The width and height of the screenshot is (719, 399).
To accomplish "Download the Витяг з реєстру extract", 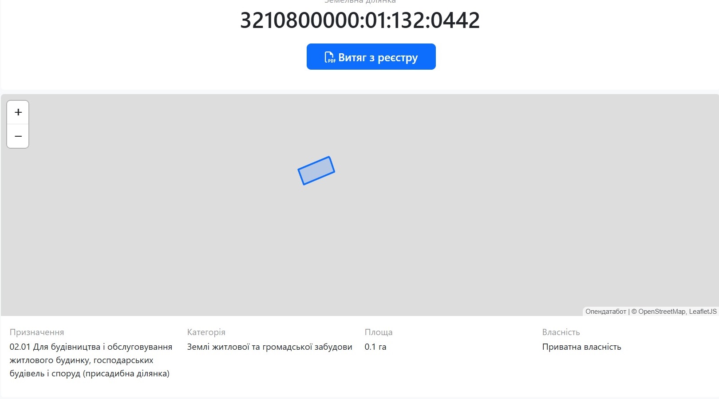I will tap(371, 56).
